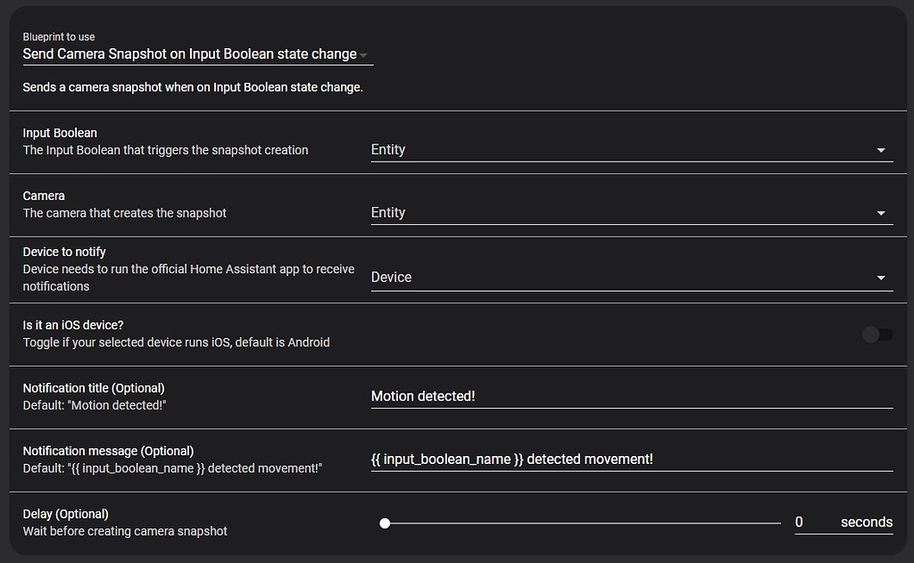Open the Device to notify picker

tap(625, 277)
